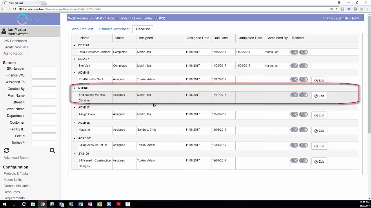Screen dimensions: 371x208
Task: Click attachment icon in Billing Account Set Up row
Action: [x=294, y=145]
